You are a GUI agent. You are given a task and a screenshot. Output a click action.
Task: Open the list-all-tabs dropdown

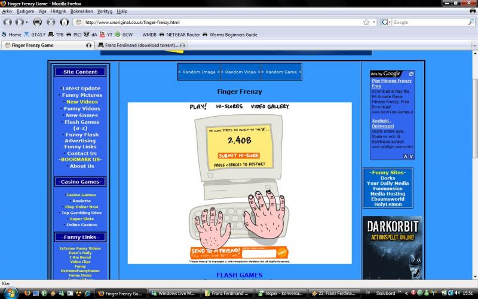(x=474, y=45)
